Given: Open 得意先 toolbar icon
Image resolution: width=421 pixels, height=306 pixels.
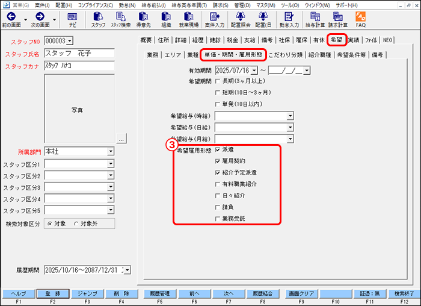Looking at the screenshot, I should pyautogui.click(x=144, y=19).
